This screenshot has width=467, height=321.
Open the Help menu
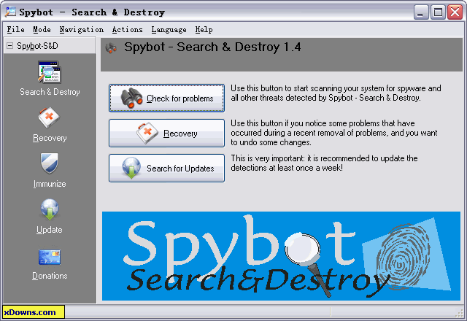coord(204,29)
